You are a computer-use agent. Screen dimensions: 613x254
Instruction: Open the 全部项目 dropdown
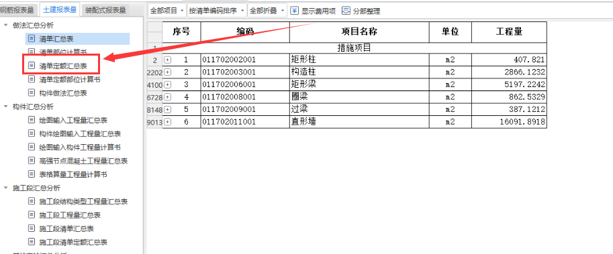(167, 11)
